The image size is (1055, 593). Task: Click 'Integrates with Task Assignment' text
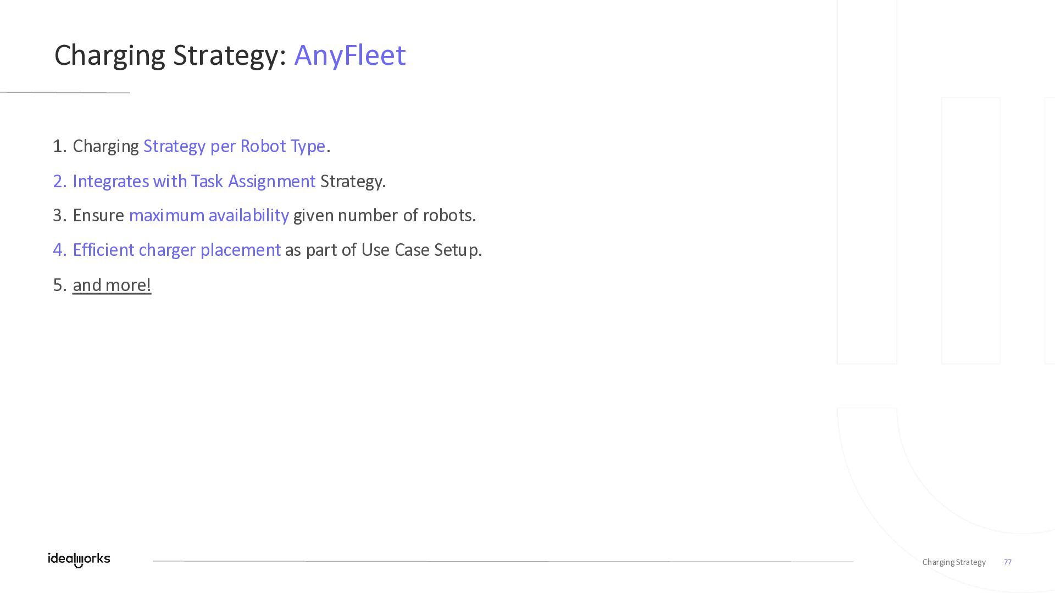[194, 181]
